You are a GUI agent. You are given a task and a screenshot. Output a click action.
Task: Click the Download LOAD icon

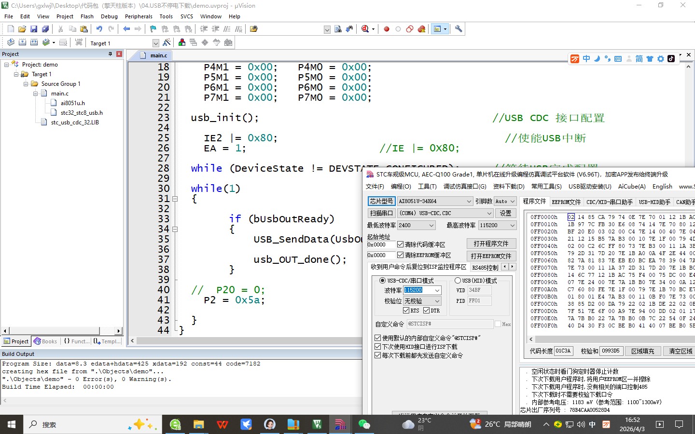(x=79, y=42)
